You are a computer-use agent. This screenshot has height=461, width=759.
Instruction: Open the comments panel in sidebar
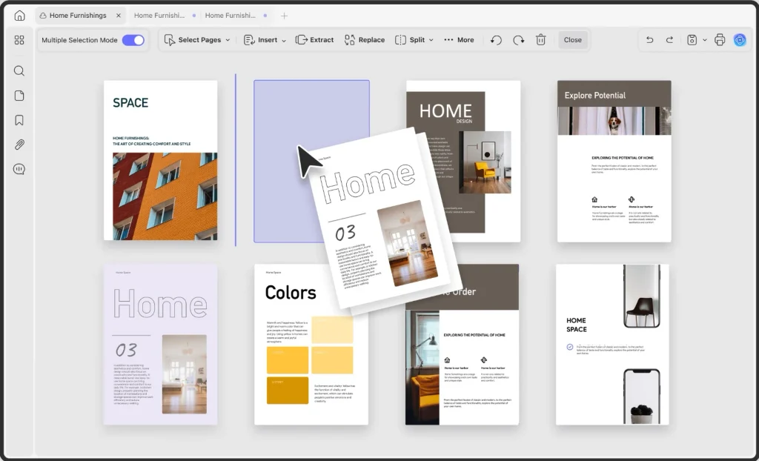19,169
